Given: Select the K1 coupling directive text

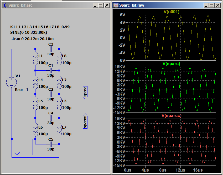Looking at the screenshot, I should pos(40,27).
